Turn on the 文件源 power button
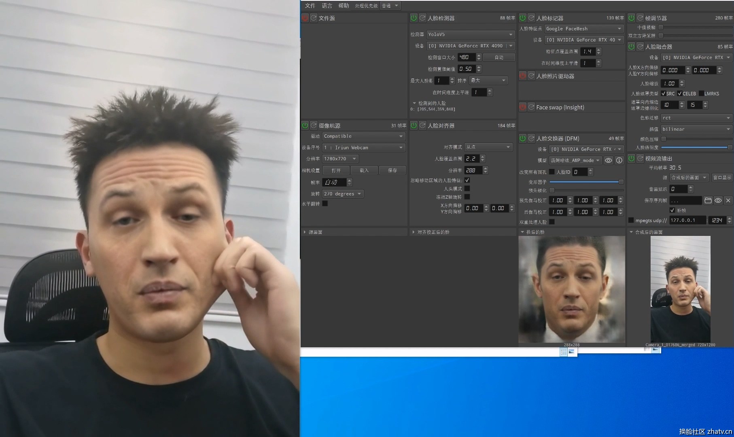 pos(305,18)
